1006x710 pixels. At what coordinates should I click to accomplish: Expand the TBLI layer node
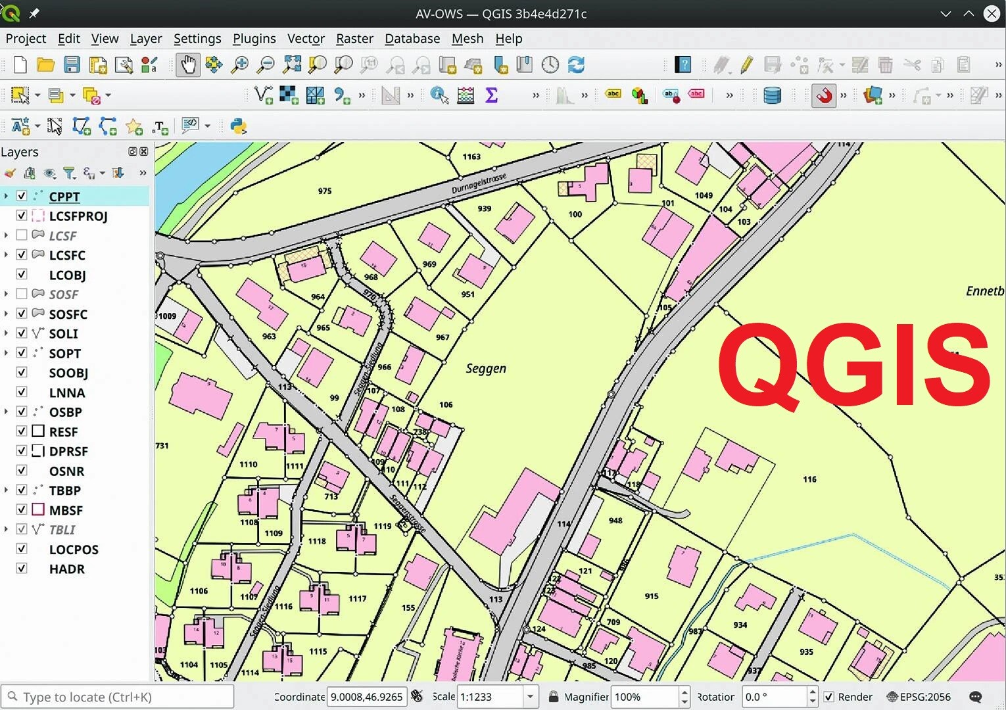6,529
